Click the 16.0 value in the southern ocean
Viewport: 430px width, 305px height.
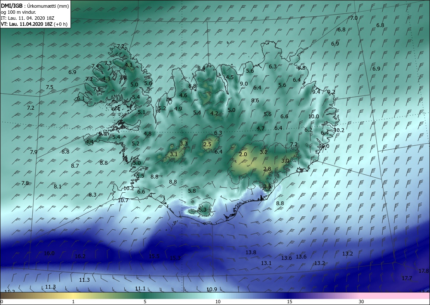click(49, 253)
